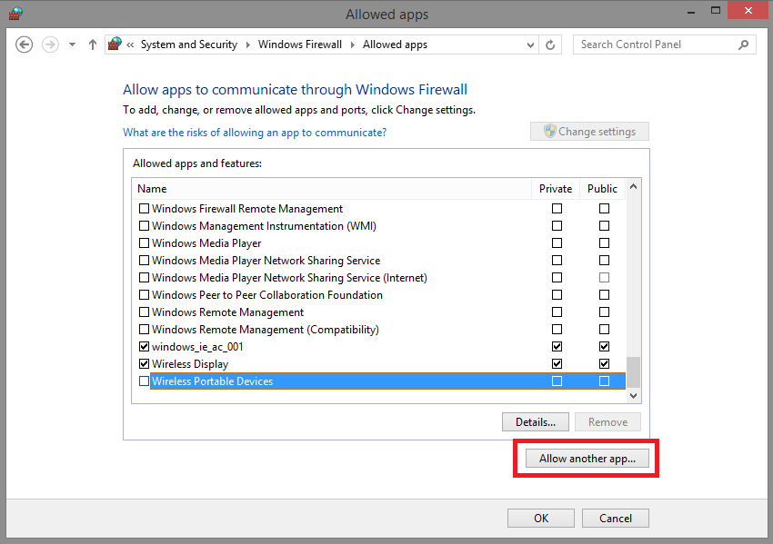Viewport: 773px width, 544px height.
Task: Check the Wireless Portable Devices name checkbox
Action: click(144, 381)
